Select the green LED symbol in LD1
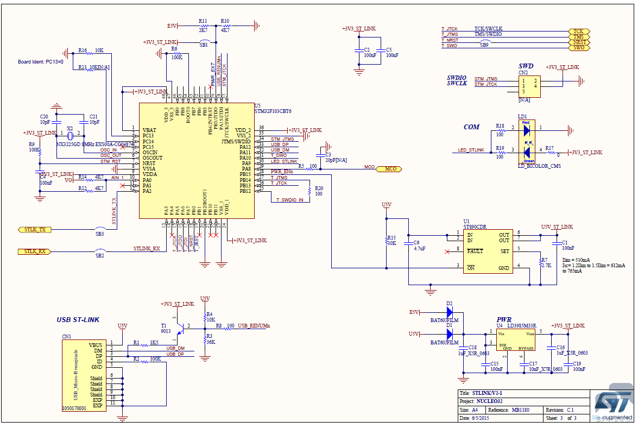This screenshot has height=428, width=638. pyautogui.click(x=526, y=150)
